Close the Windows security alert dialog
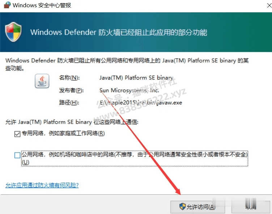Viewport: 272px width, 214px height. tap(269, 5)
